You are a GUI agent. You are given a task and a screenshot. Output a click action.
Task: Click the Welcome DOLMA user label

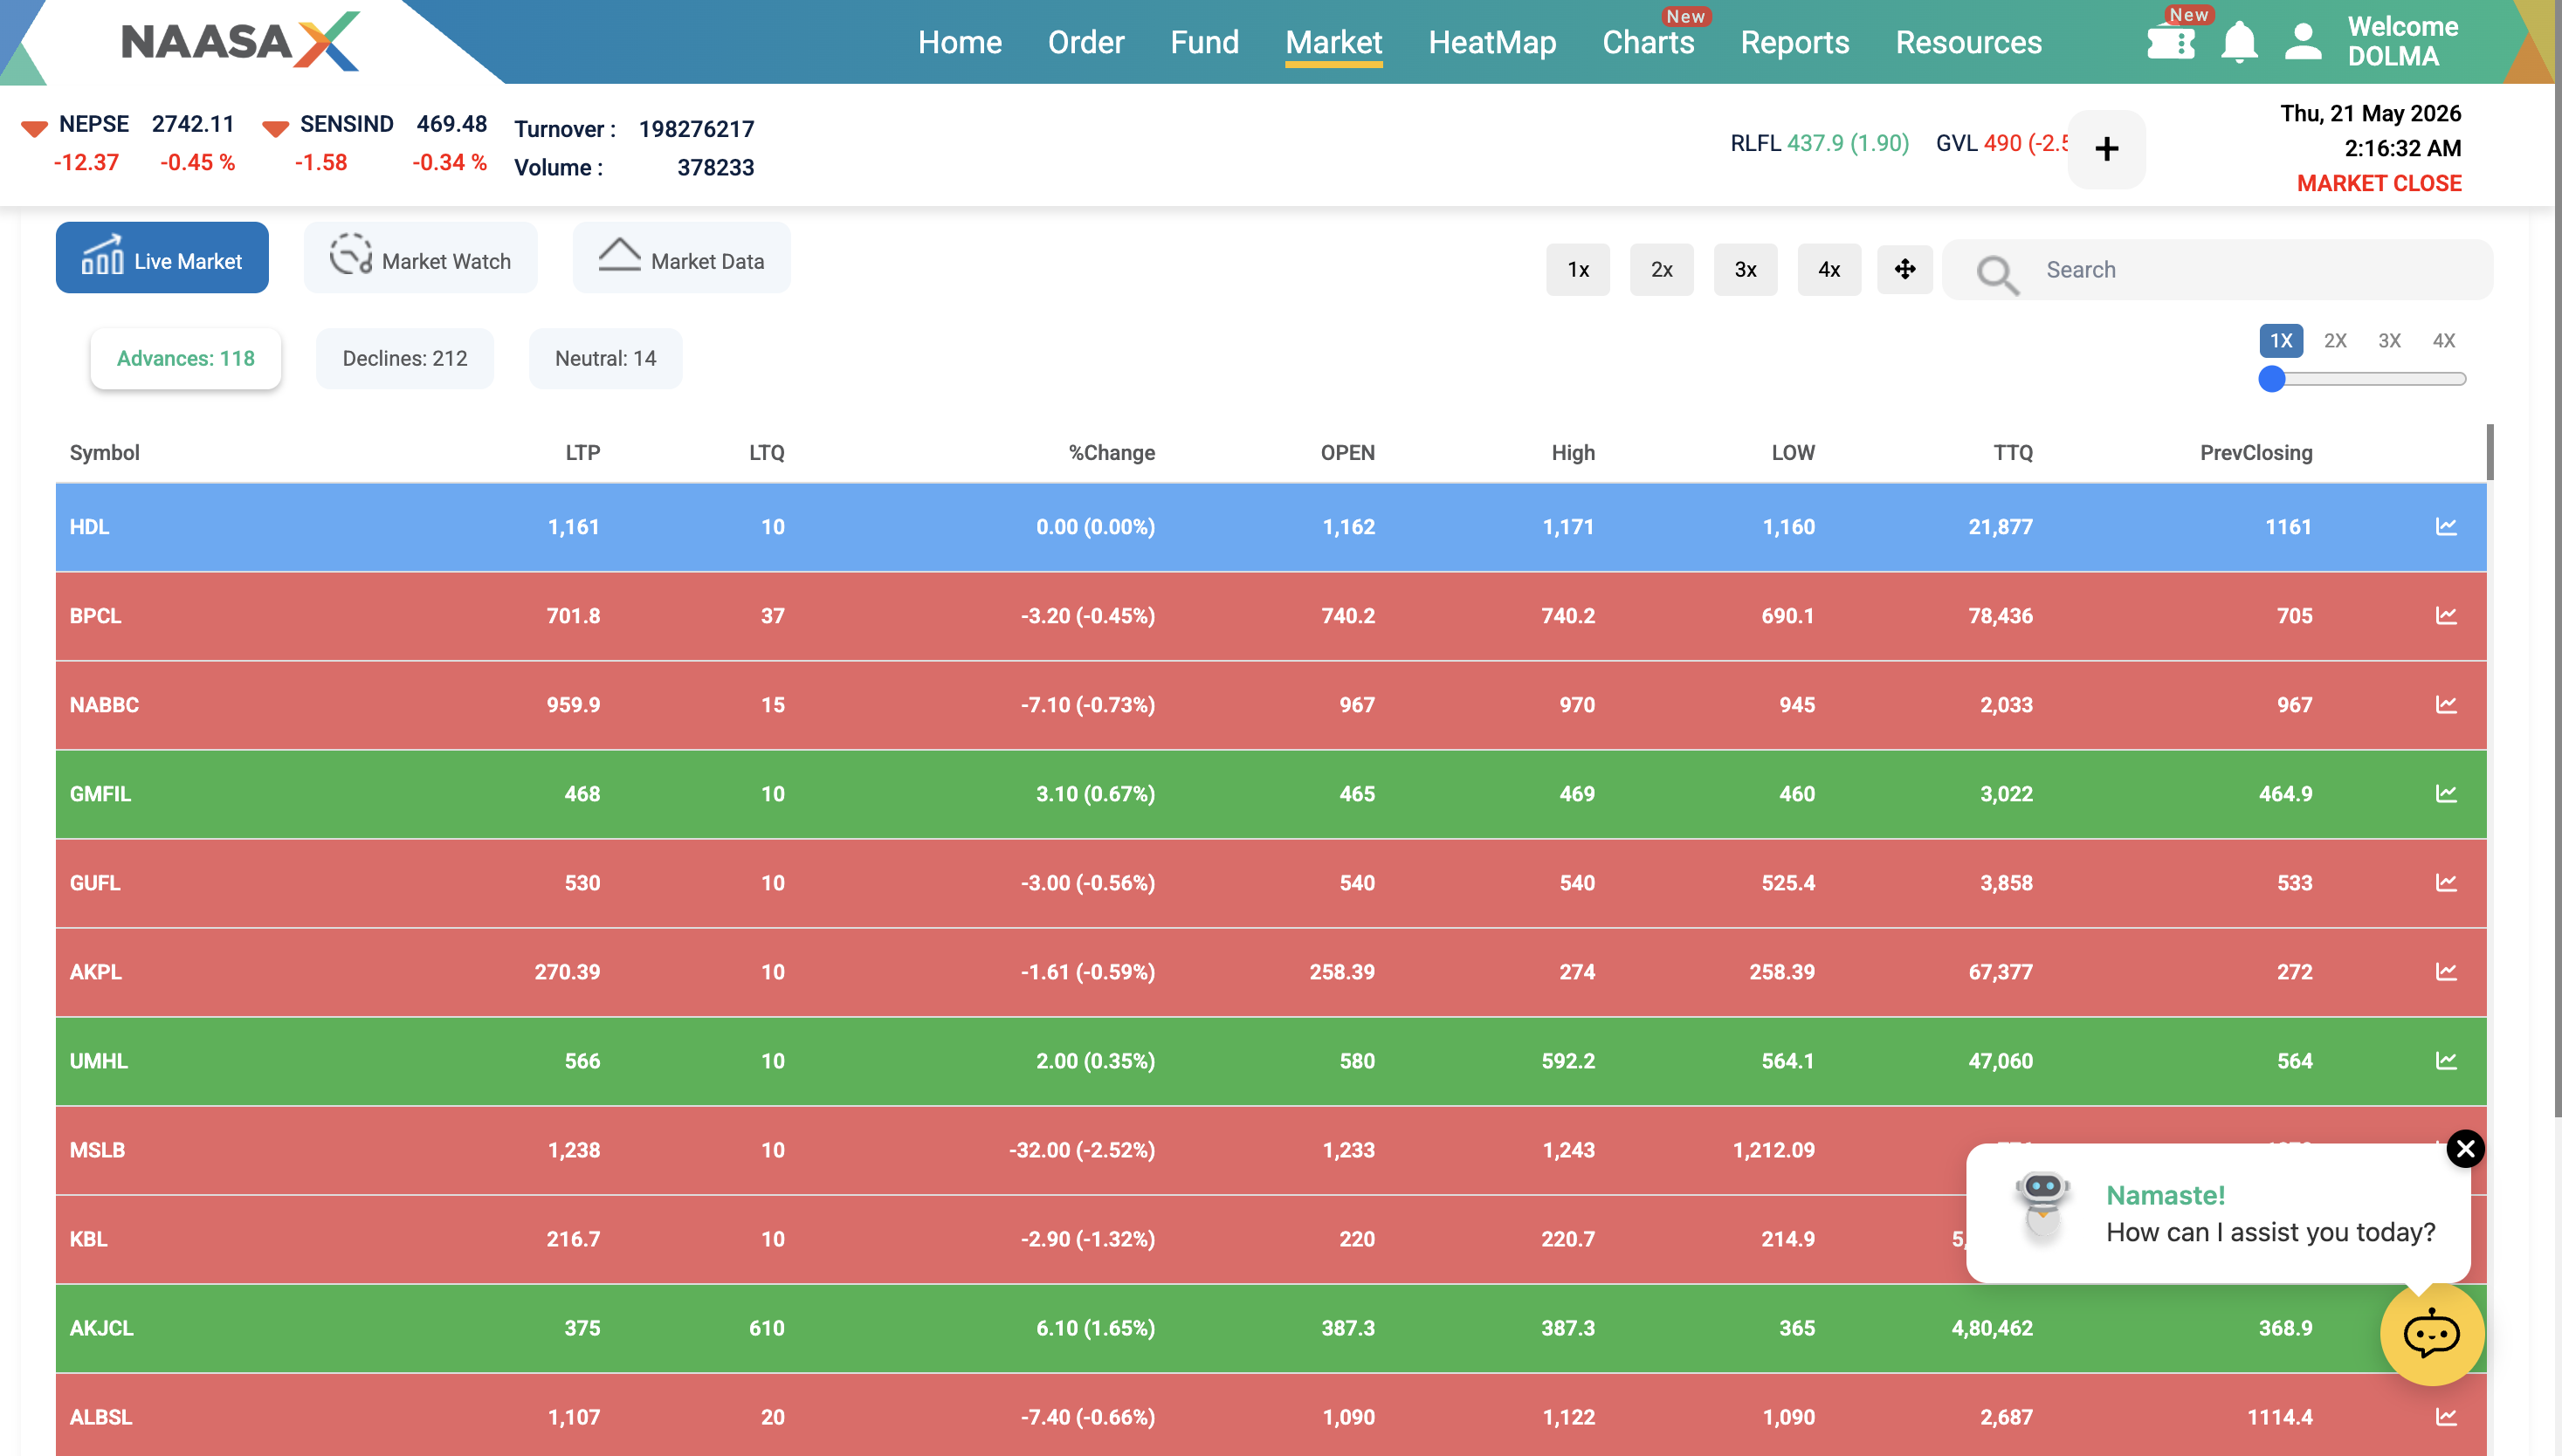[x=2401, y=41]
